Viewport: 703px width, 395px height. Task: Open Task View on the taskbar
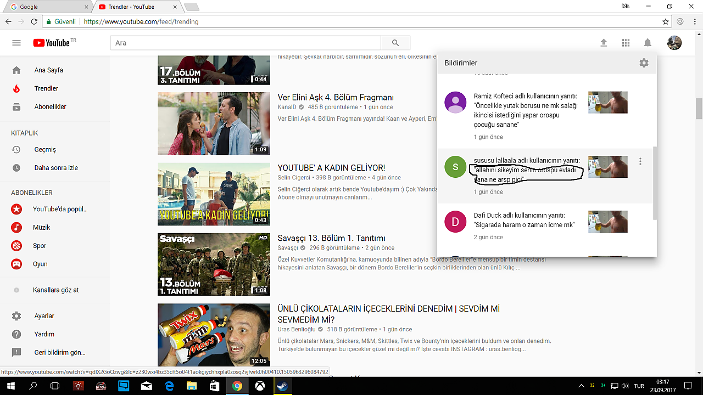coord(55,386)
